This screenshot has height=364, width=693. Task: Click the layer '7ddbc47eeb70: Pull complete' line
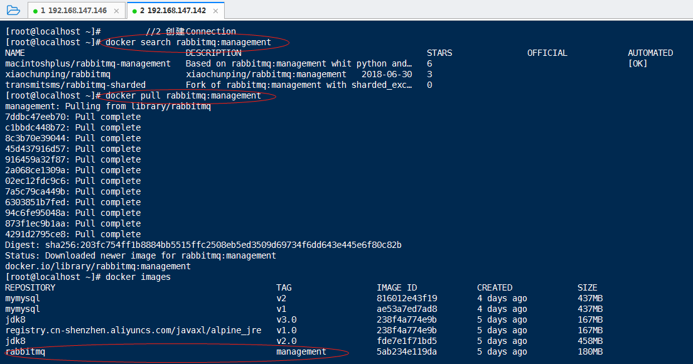point(73,117)
